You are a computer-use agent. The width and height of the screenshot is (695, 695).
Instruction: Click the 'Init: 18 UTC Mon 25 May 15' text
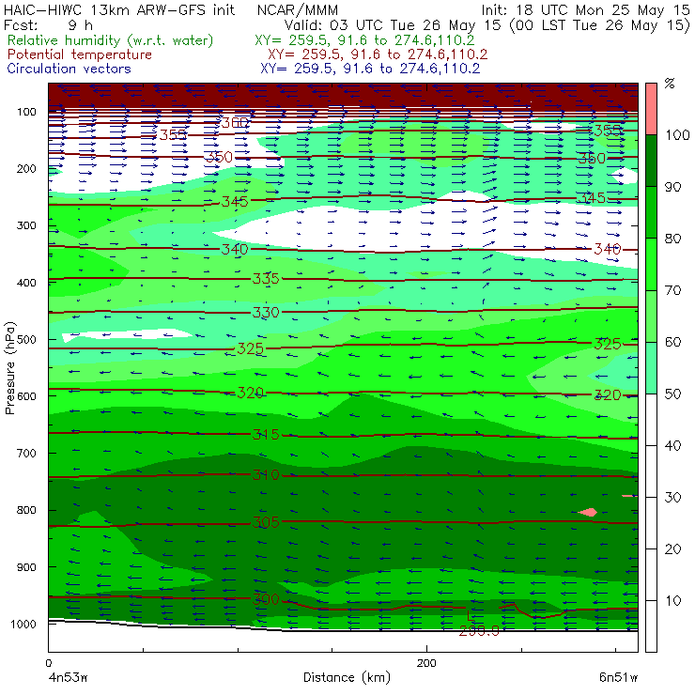pyautogui.click(x=585, y=9)
